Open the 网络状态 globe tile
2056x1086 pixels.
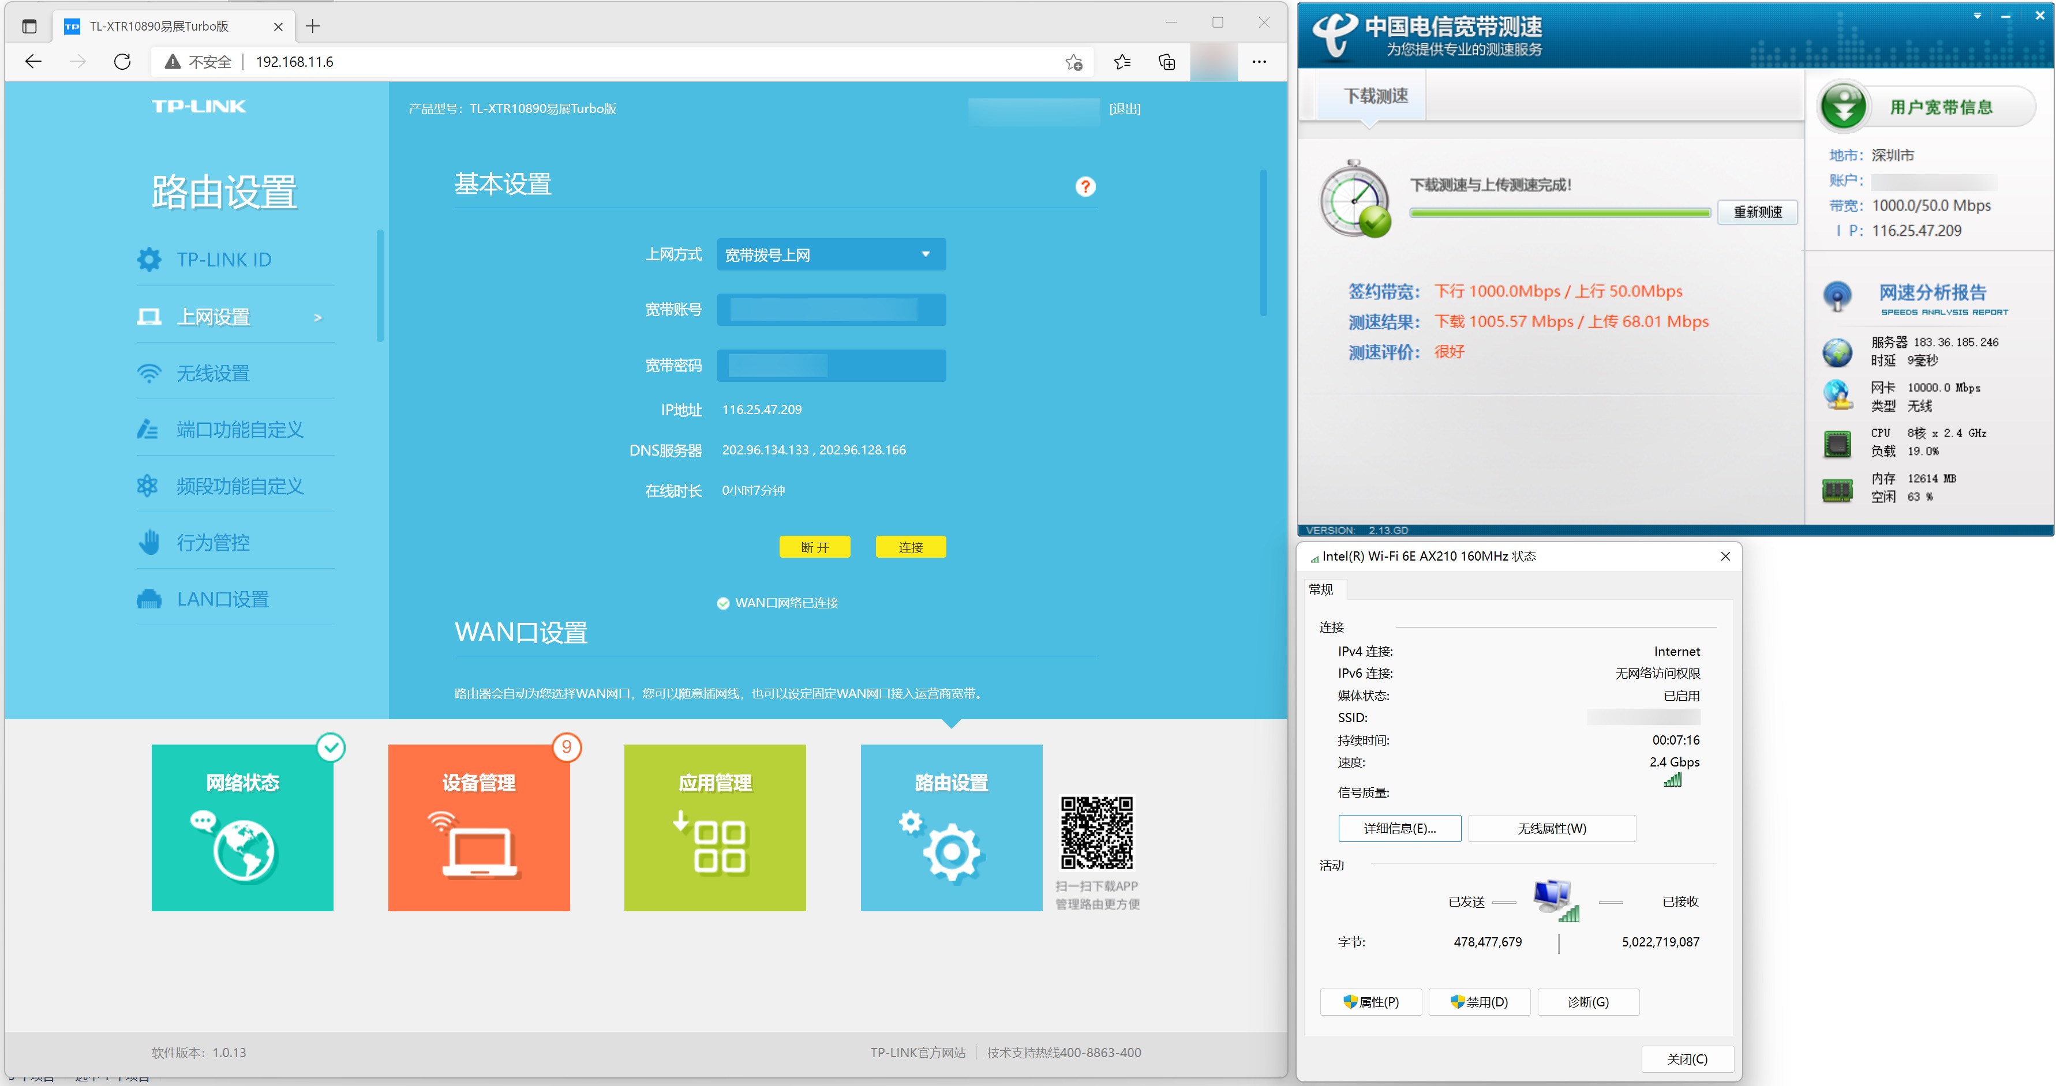[x=242, y=826]
